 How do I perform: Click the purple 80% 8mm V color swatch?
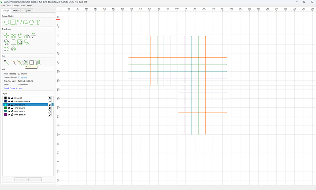click(5, 115)
